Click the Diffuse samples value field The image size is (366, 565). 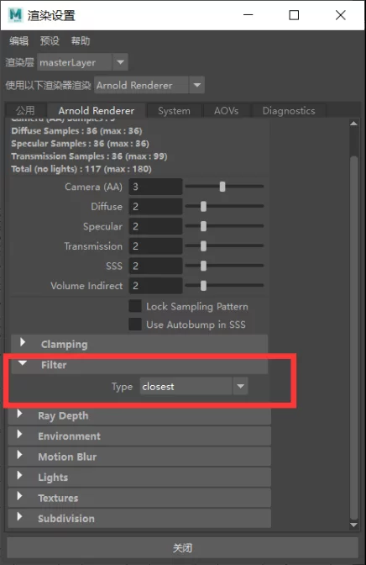click(155, 207)
